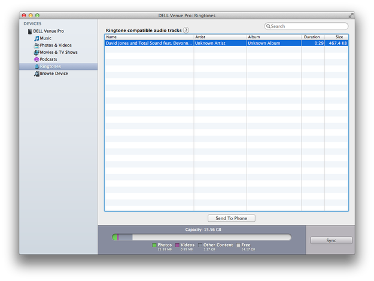Open the Browse Device label
Image resolution: width=374 pixels, height=281 pixels.
click(x=54, y=74)
